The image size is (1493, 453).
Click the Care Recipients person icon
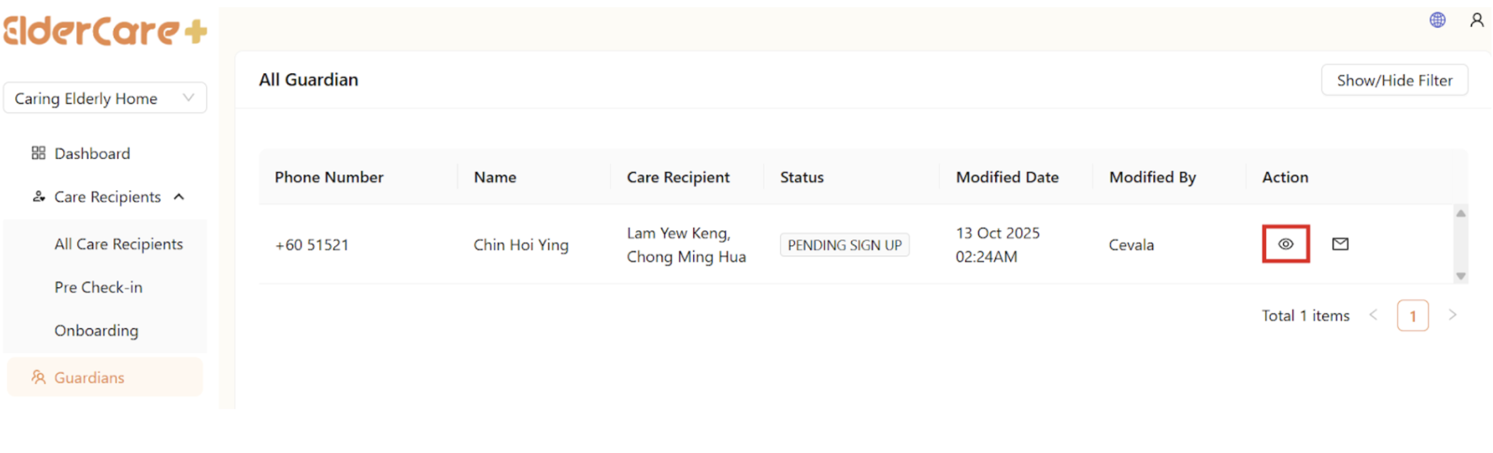(39, 197)
